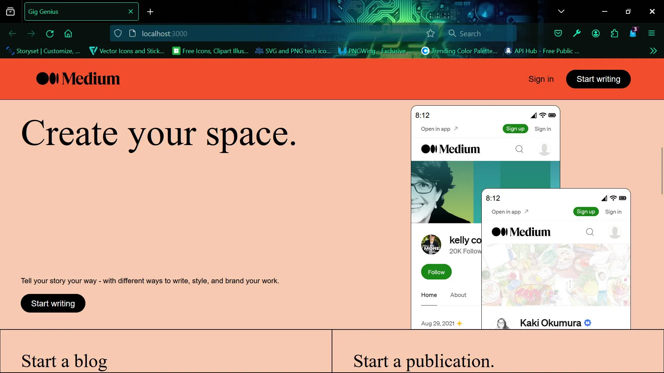664x373 pixels.
Task: Minimize the browser window
Action: tap(605, 11)
